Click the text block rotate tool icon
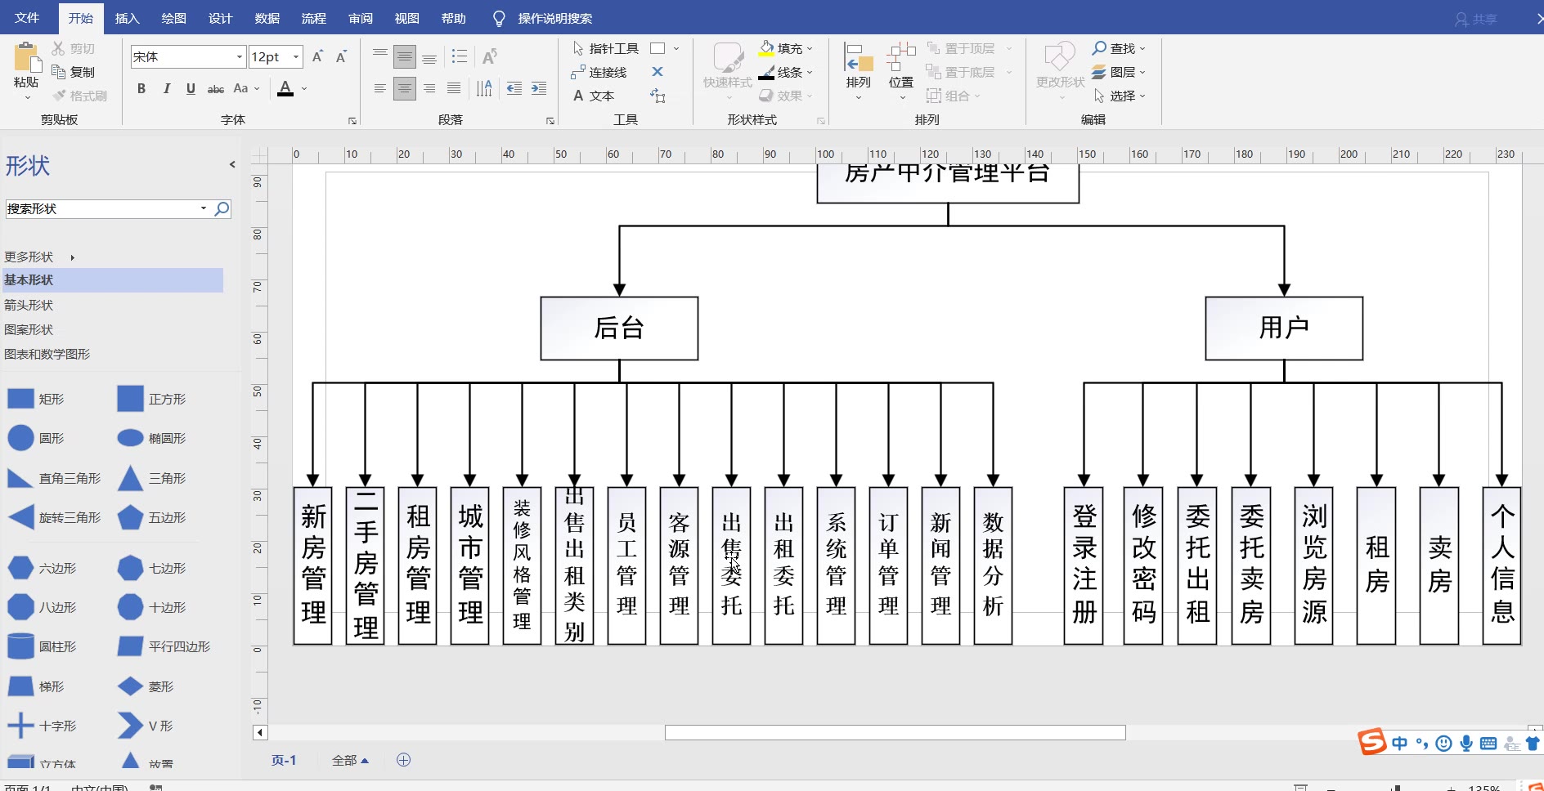Viewport: 1544px width, 791px height. coord(658,96)
